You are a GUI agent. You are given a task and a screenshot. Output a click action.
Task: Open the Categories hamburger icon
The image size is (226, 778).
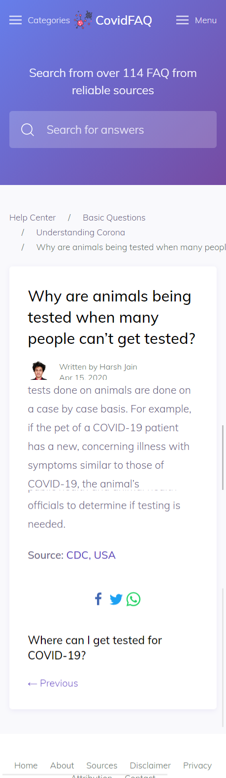[16, 20]
